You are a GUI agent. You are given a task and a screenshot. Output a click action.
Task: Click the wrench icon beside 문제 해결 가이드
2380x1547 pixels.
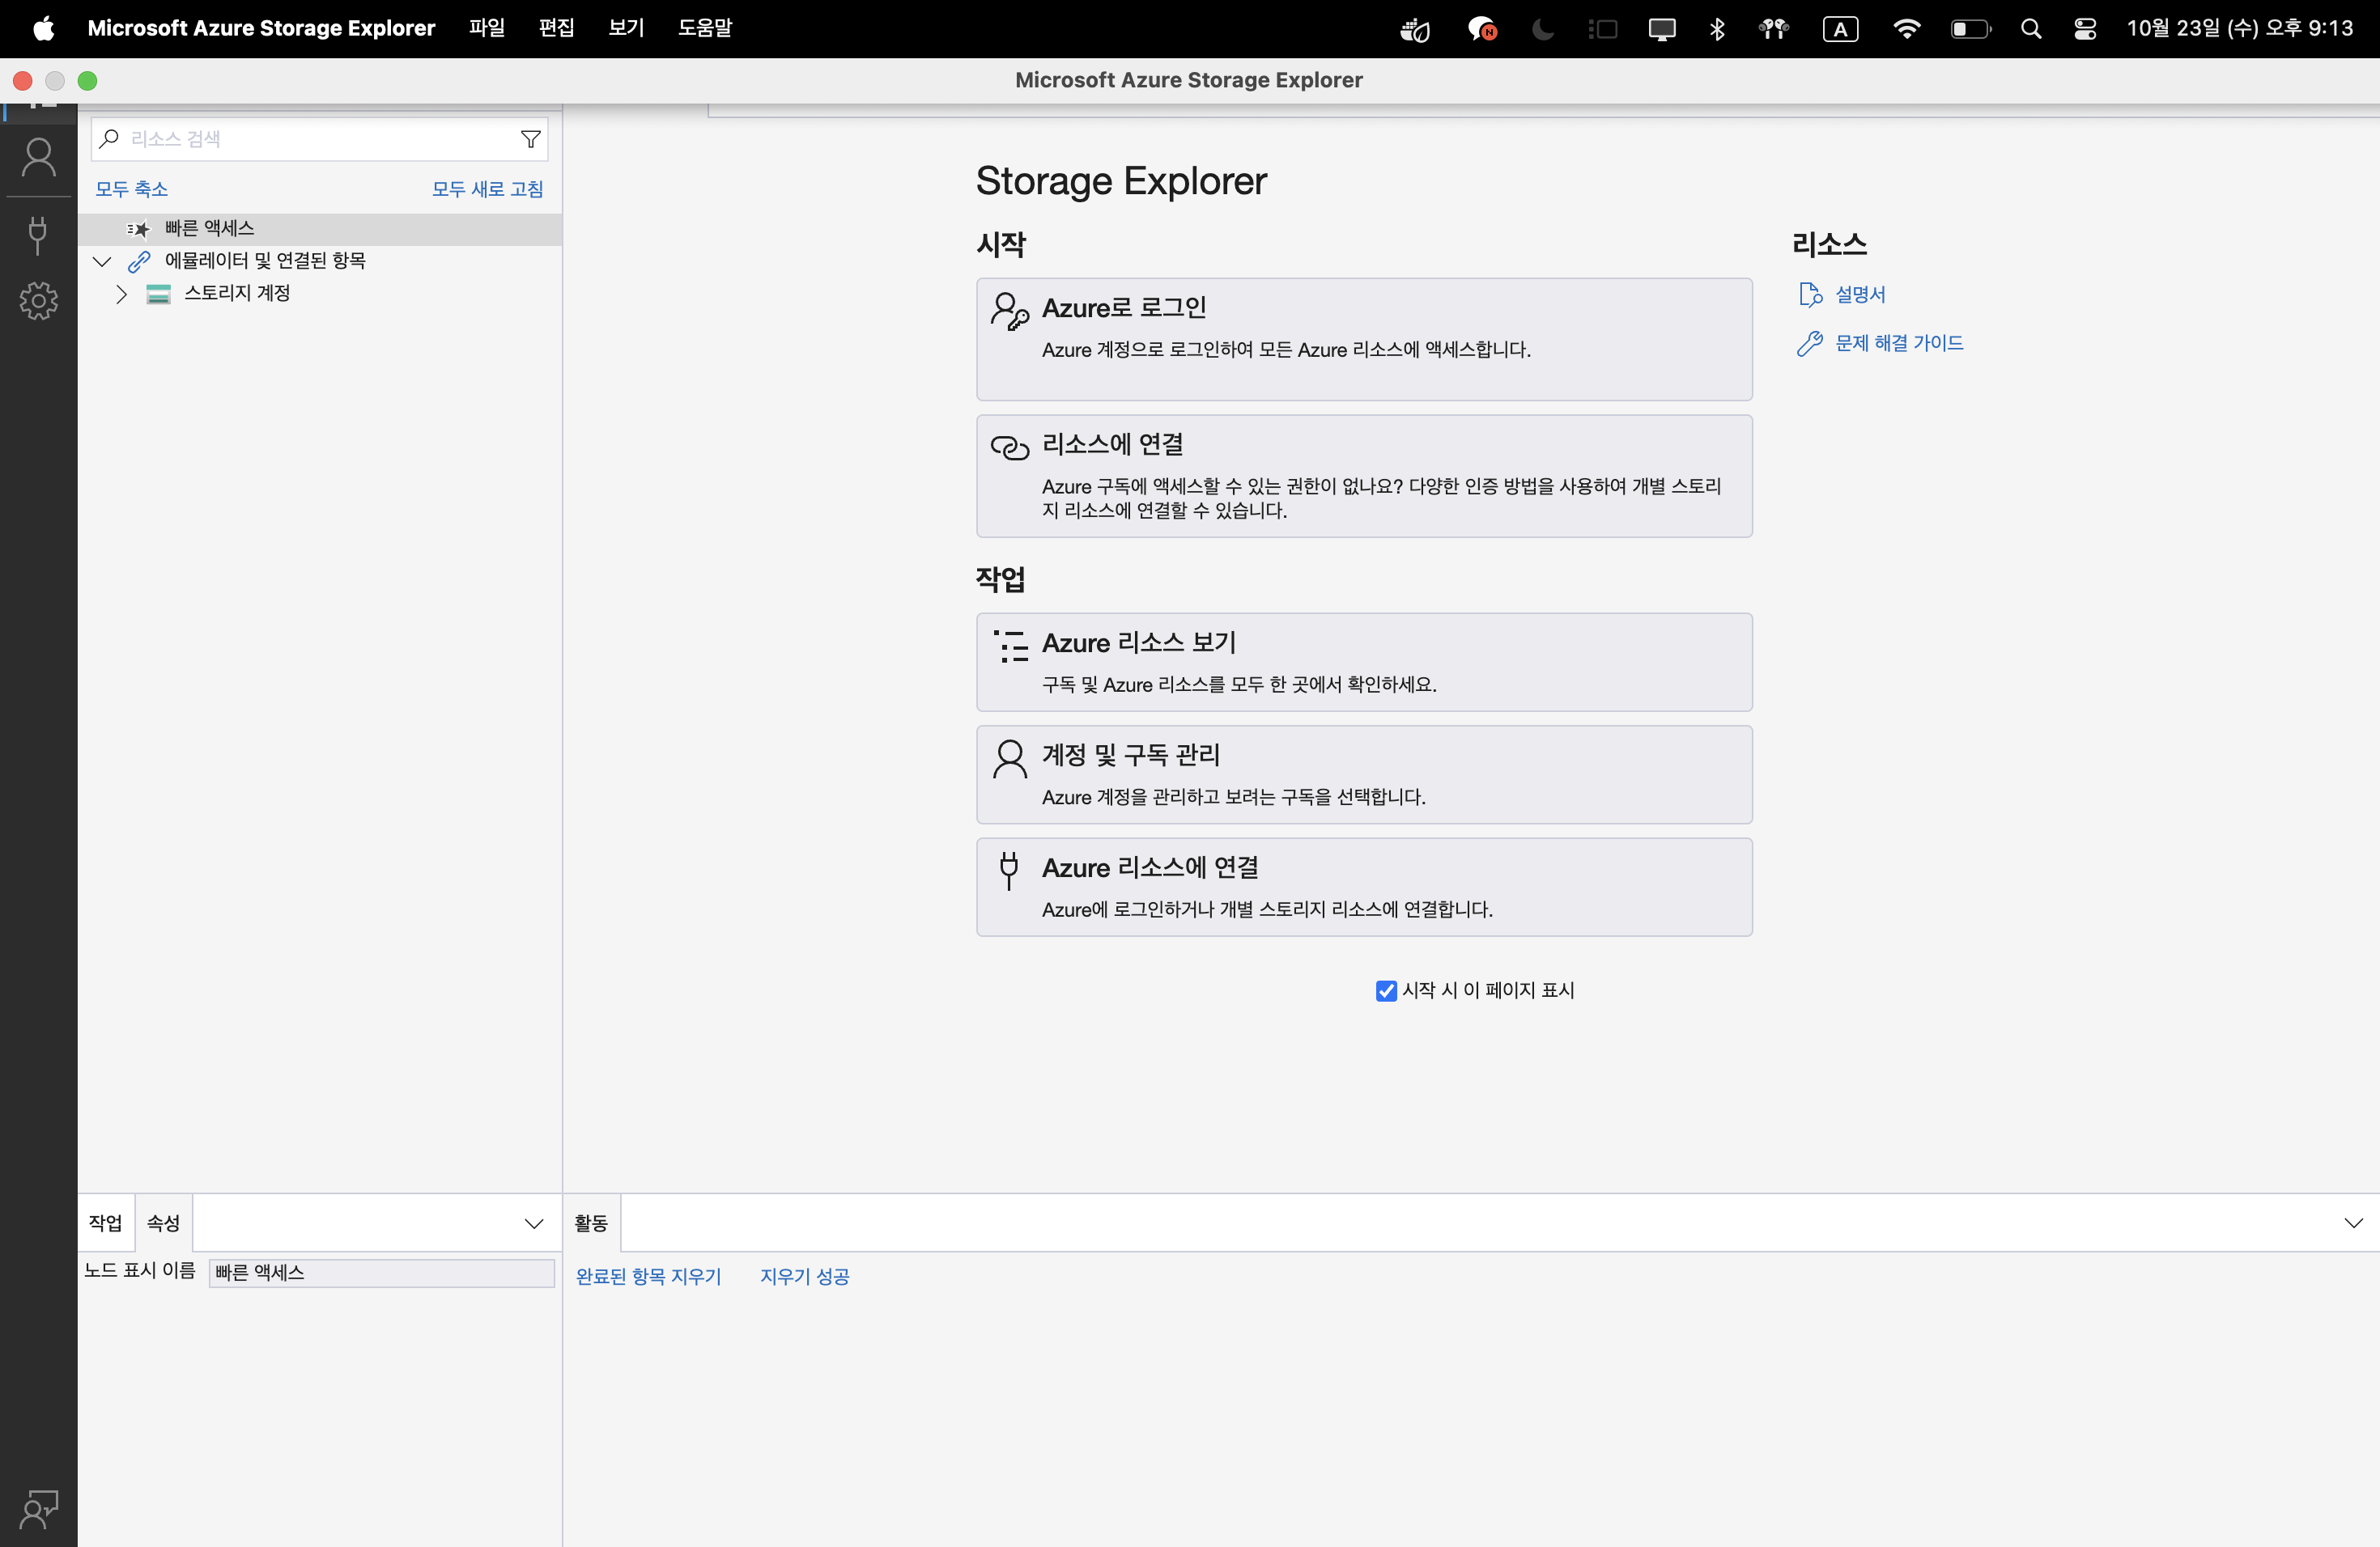pyautogui.click(x=1809, y=344)
